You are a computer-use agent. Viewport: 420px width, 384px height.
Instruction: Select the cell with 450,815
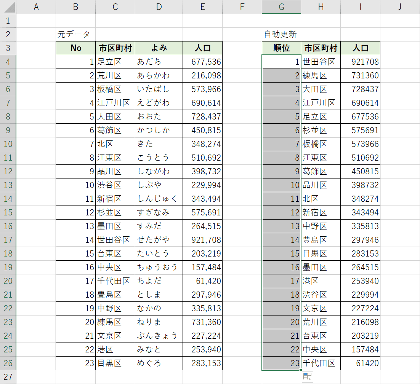click(x=202, y=130)
